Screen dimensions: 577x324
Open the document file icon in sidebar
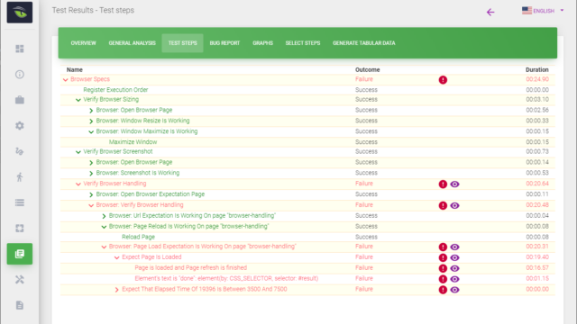pos(20,305)
